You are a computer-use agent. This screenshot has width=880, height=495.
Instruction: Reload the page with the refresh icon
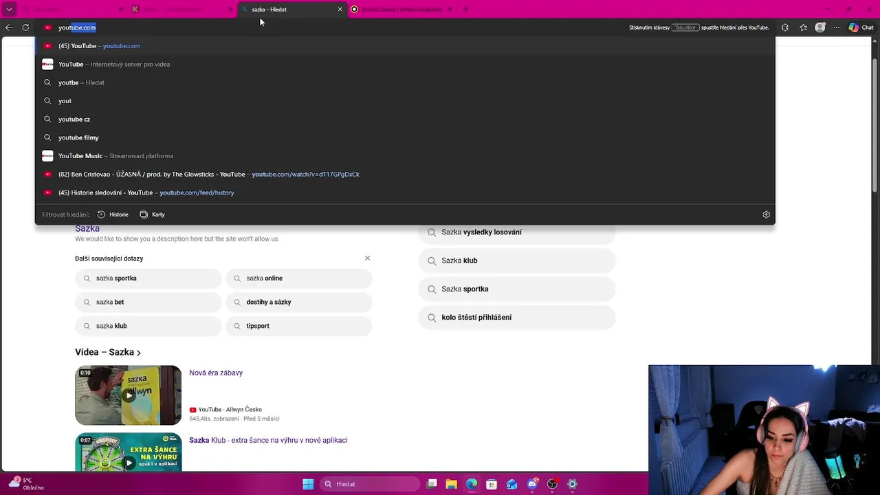(x=25, y=27)
